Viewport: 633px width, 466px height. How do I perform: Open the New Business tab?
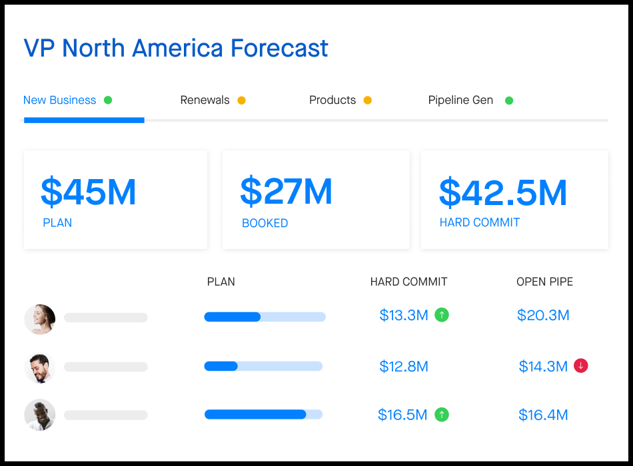(59, 100)
